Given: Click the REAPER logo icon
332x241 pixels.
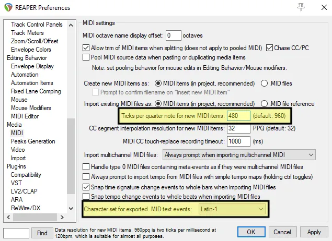Looking at the screenshot, I should (8, 8).
